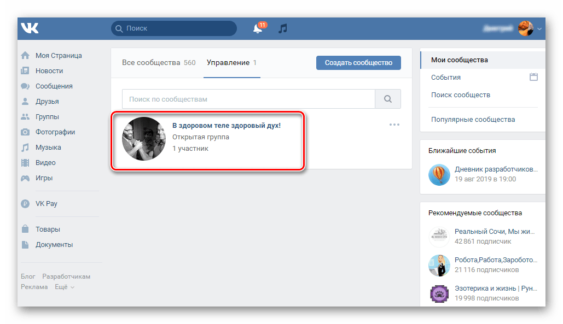Click the VK logo icon
Screen dimensions: 563x324
coord(30,28)
